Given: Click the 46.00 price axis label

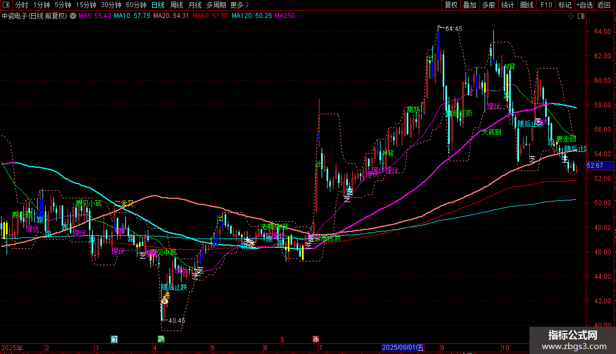Looking at the screenshot, I should coord(602,252).
